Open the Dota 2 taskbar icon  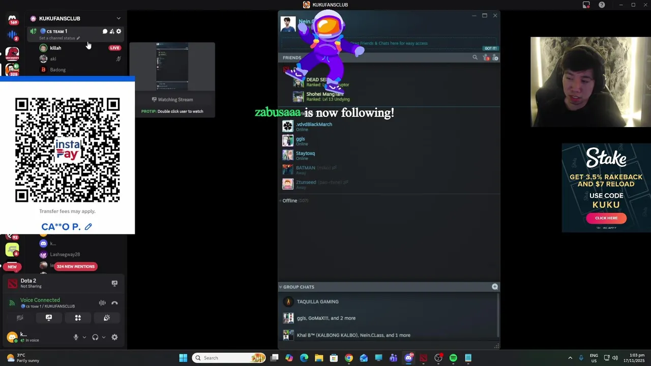point(423,358)
